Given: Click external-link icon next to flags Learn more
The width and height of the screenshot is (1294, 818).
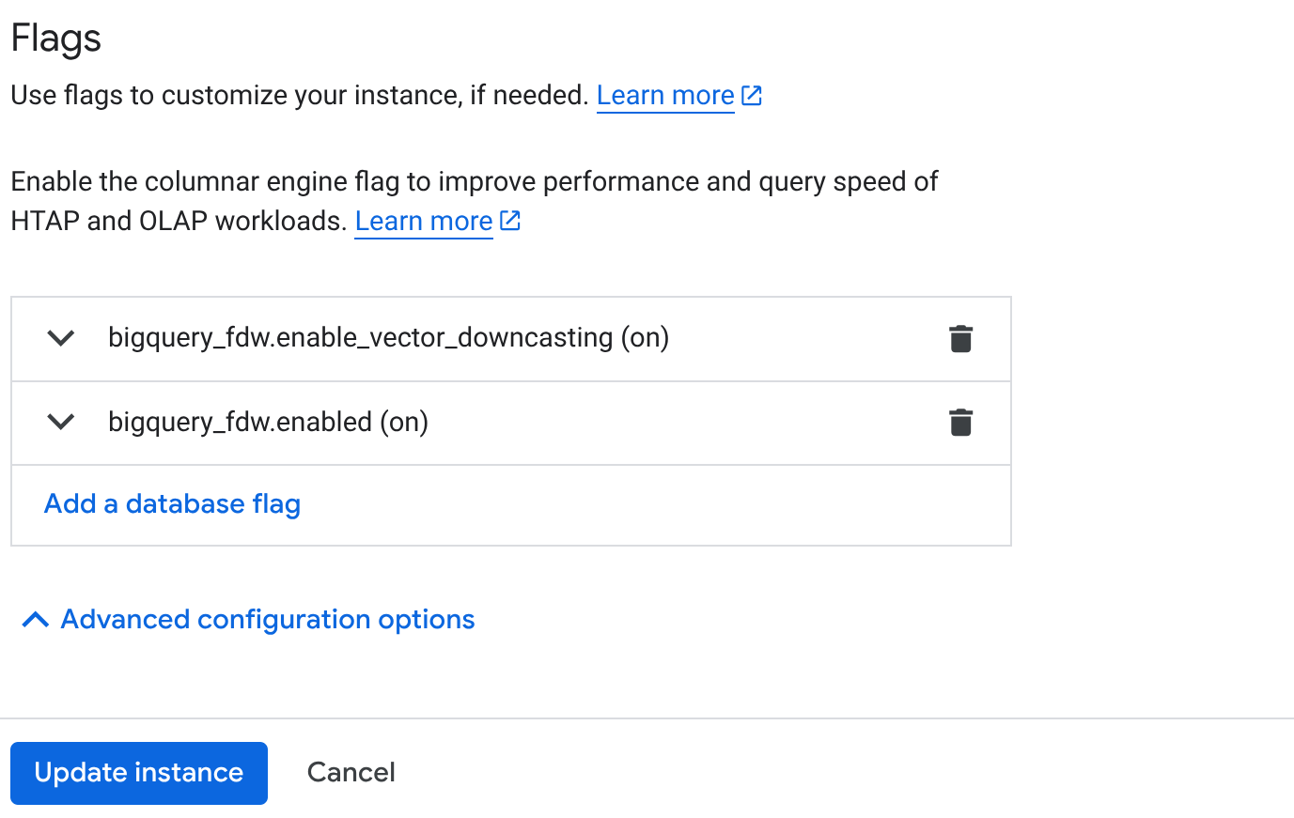Looking at the screenshot, I should pos(752,95).
